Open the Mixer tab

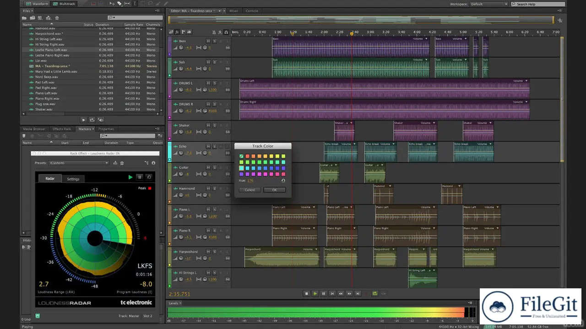click(234, 11)
